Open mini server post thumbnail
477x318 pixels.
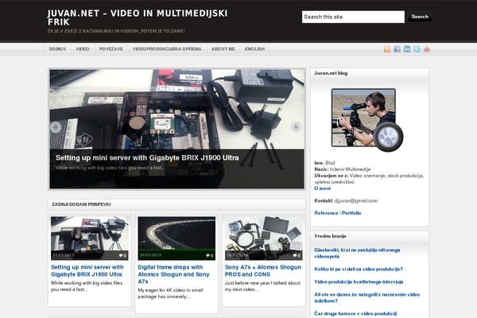tap(89, 238)
